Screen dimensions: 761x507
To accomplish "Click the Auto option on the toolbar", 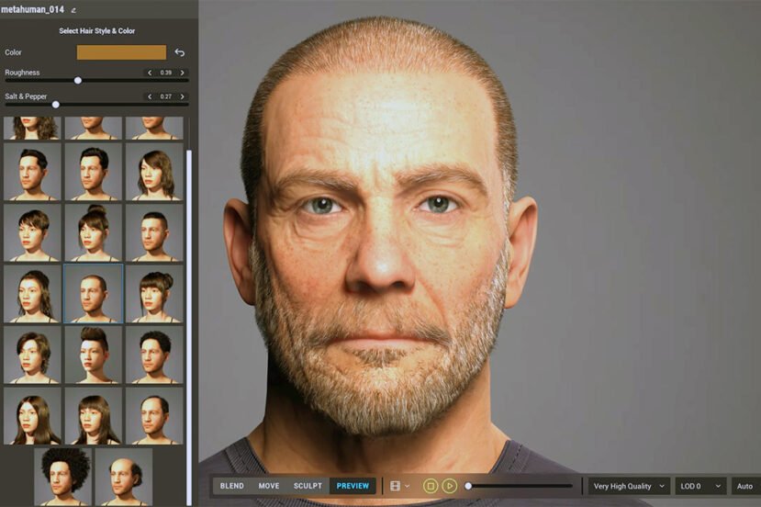I will [745, 486].
